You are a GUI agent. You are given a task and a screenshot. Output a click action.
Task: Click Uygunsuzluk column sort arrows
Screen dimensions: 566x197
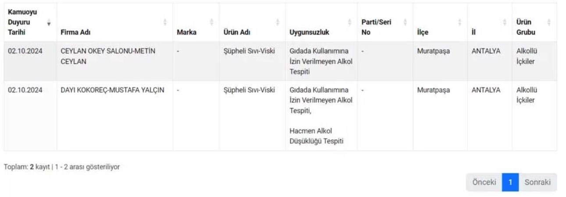tap(349, 22)
